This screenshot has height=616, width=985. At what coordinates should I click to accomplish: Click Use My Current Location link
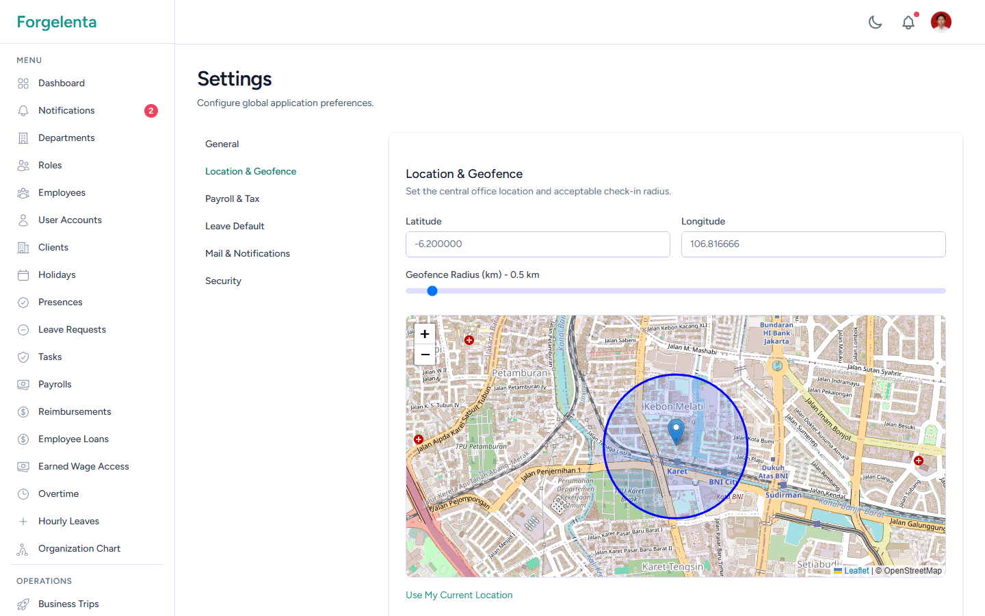tap(459, 595)
